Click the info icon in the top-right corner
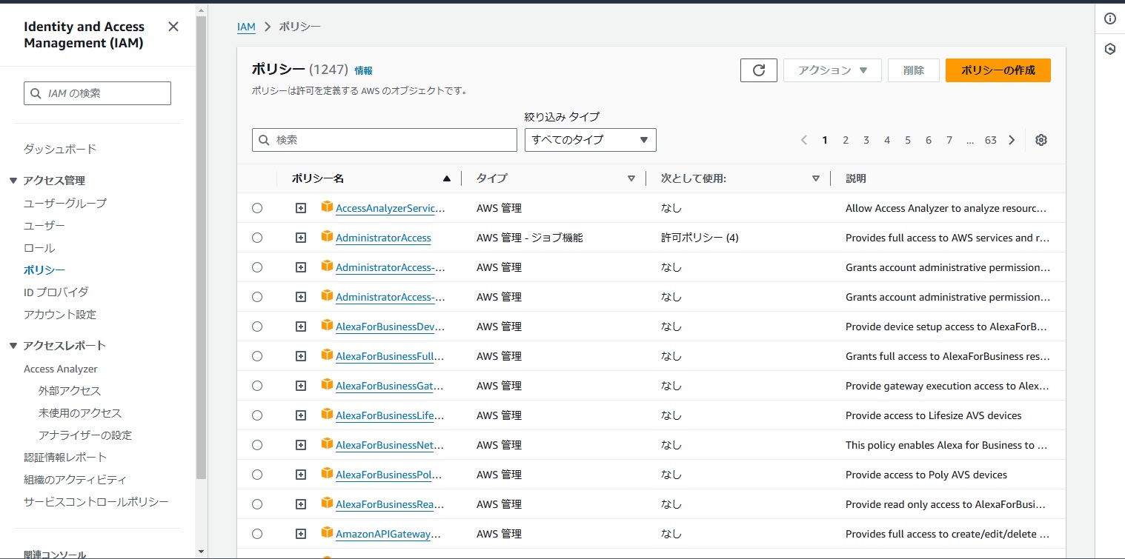This screenshot has width=1125, height=559. [x=1109, y=19]
